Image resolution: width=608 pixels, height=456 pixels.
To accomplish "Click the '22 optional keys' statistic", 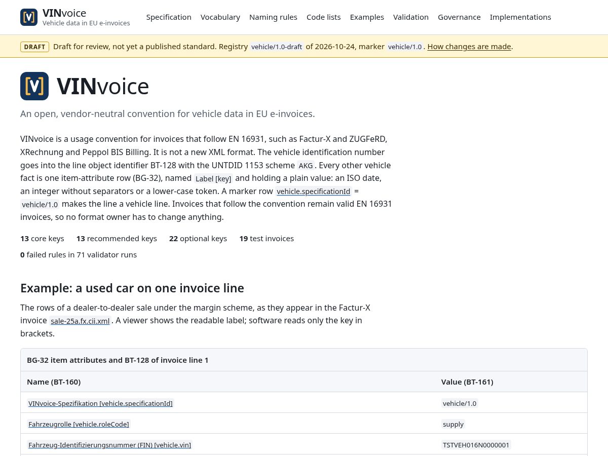I will coord(198,239).
